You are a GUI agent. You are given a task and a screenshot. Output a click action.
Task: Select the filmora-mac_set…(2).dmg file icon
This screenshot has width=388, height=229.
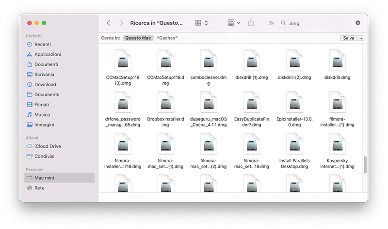pos(209,144)
